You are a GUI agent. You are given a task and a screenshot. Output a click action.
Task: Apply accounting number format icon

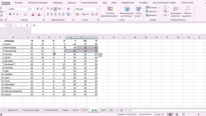coord(77,14)
